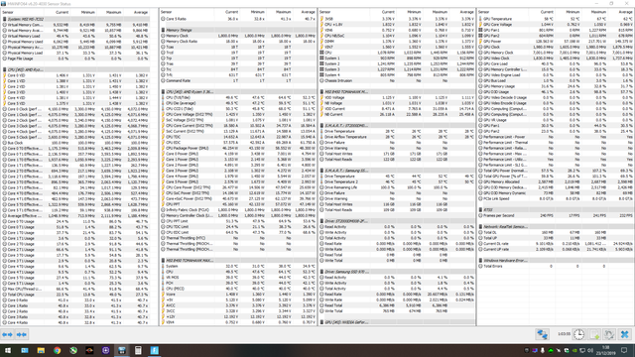Select the RTSS group header
635x357 pixels.
click(556, 209)
